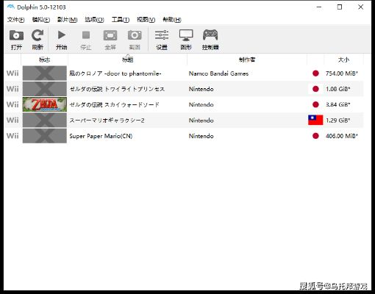Open the Tools (工具) menu
Screen dimensions: 375x294
pos(121,20)
